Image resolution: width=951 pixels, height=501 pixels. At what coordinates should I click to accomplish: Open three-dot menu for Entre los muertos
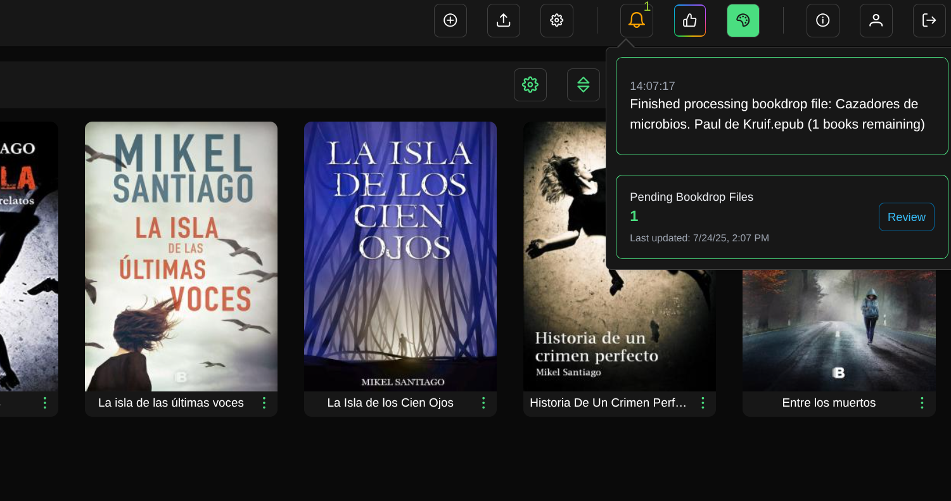(922, 403)
